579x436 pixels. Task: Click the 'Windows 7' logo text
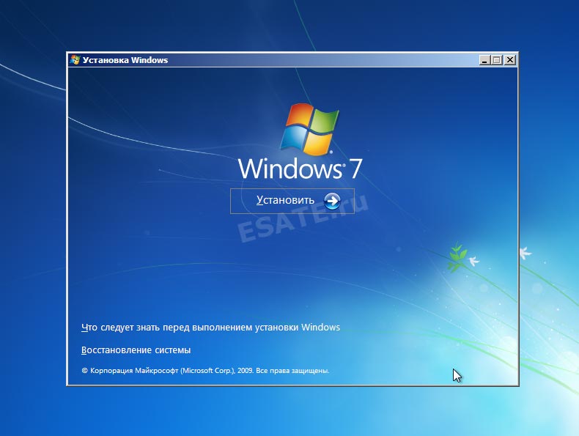click(x=300, y=169)
